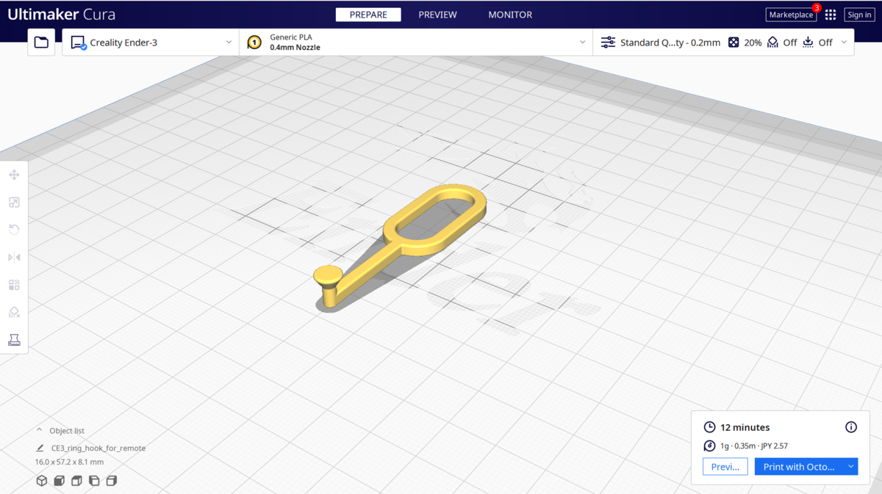Image resolution: width=882 pixels, height=494 pixels.
Task: Click the adhesion Off icon
Action: pos(808,43)
